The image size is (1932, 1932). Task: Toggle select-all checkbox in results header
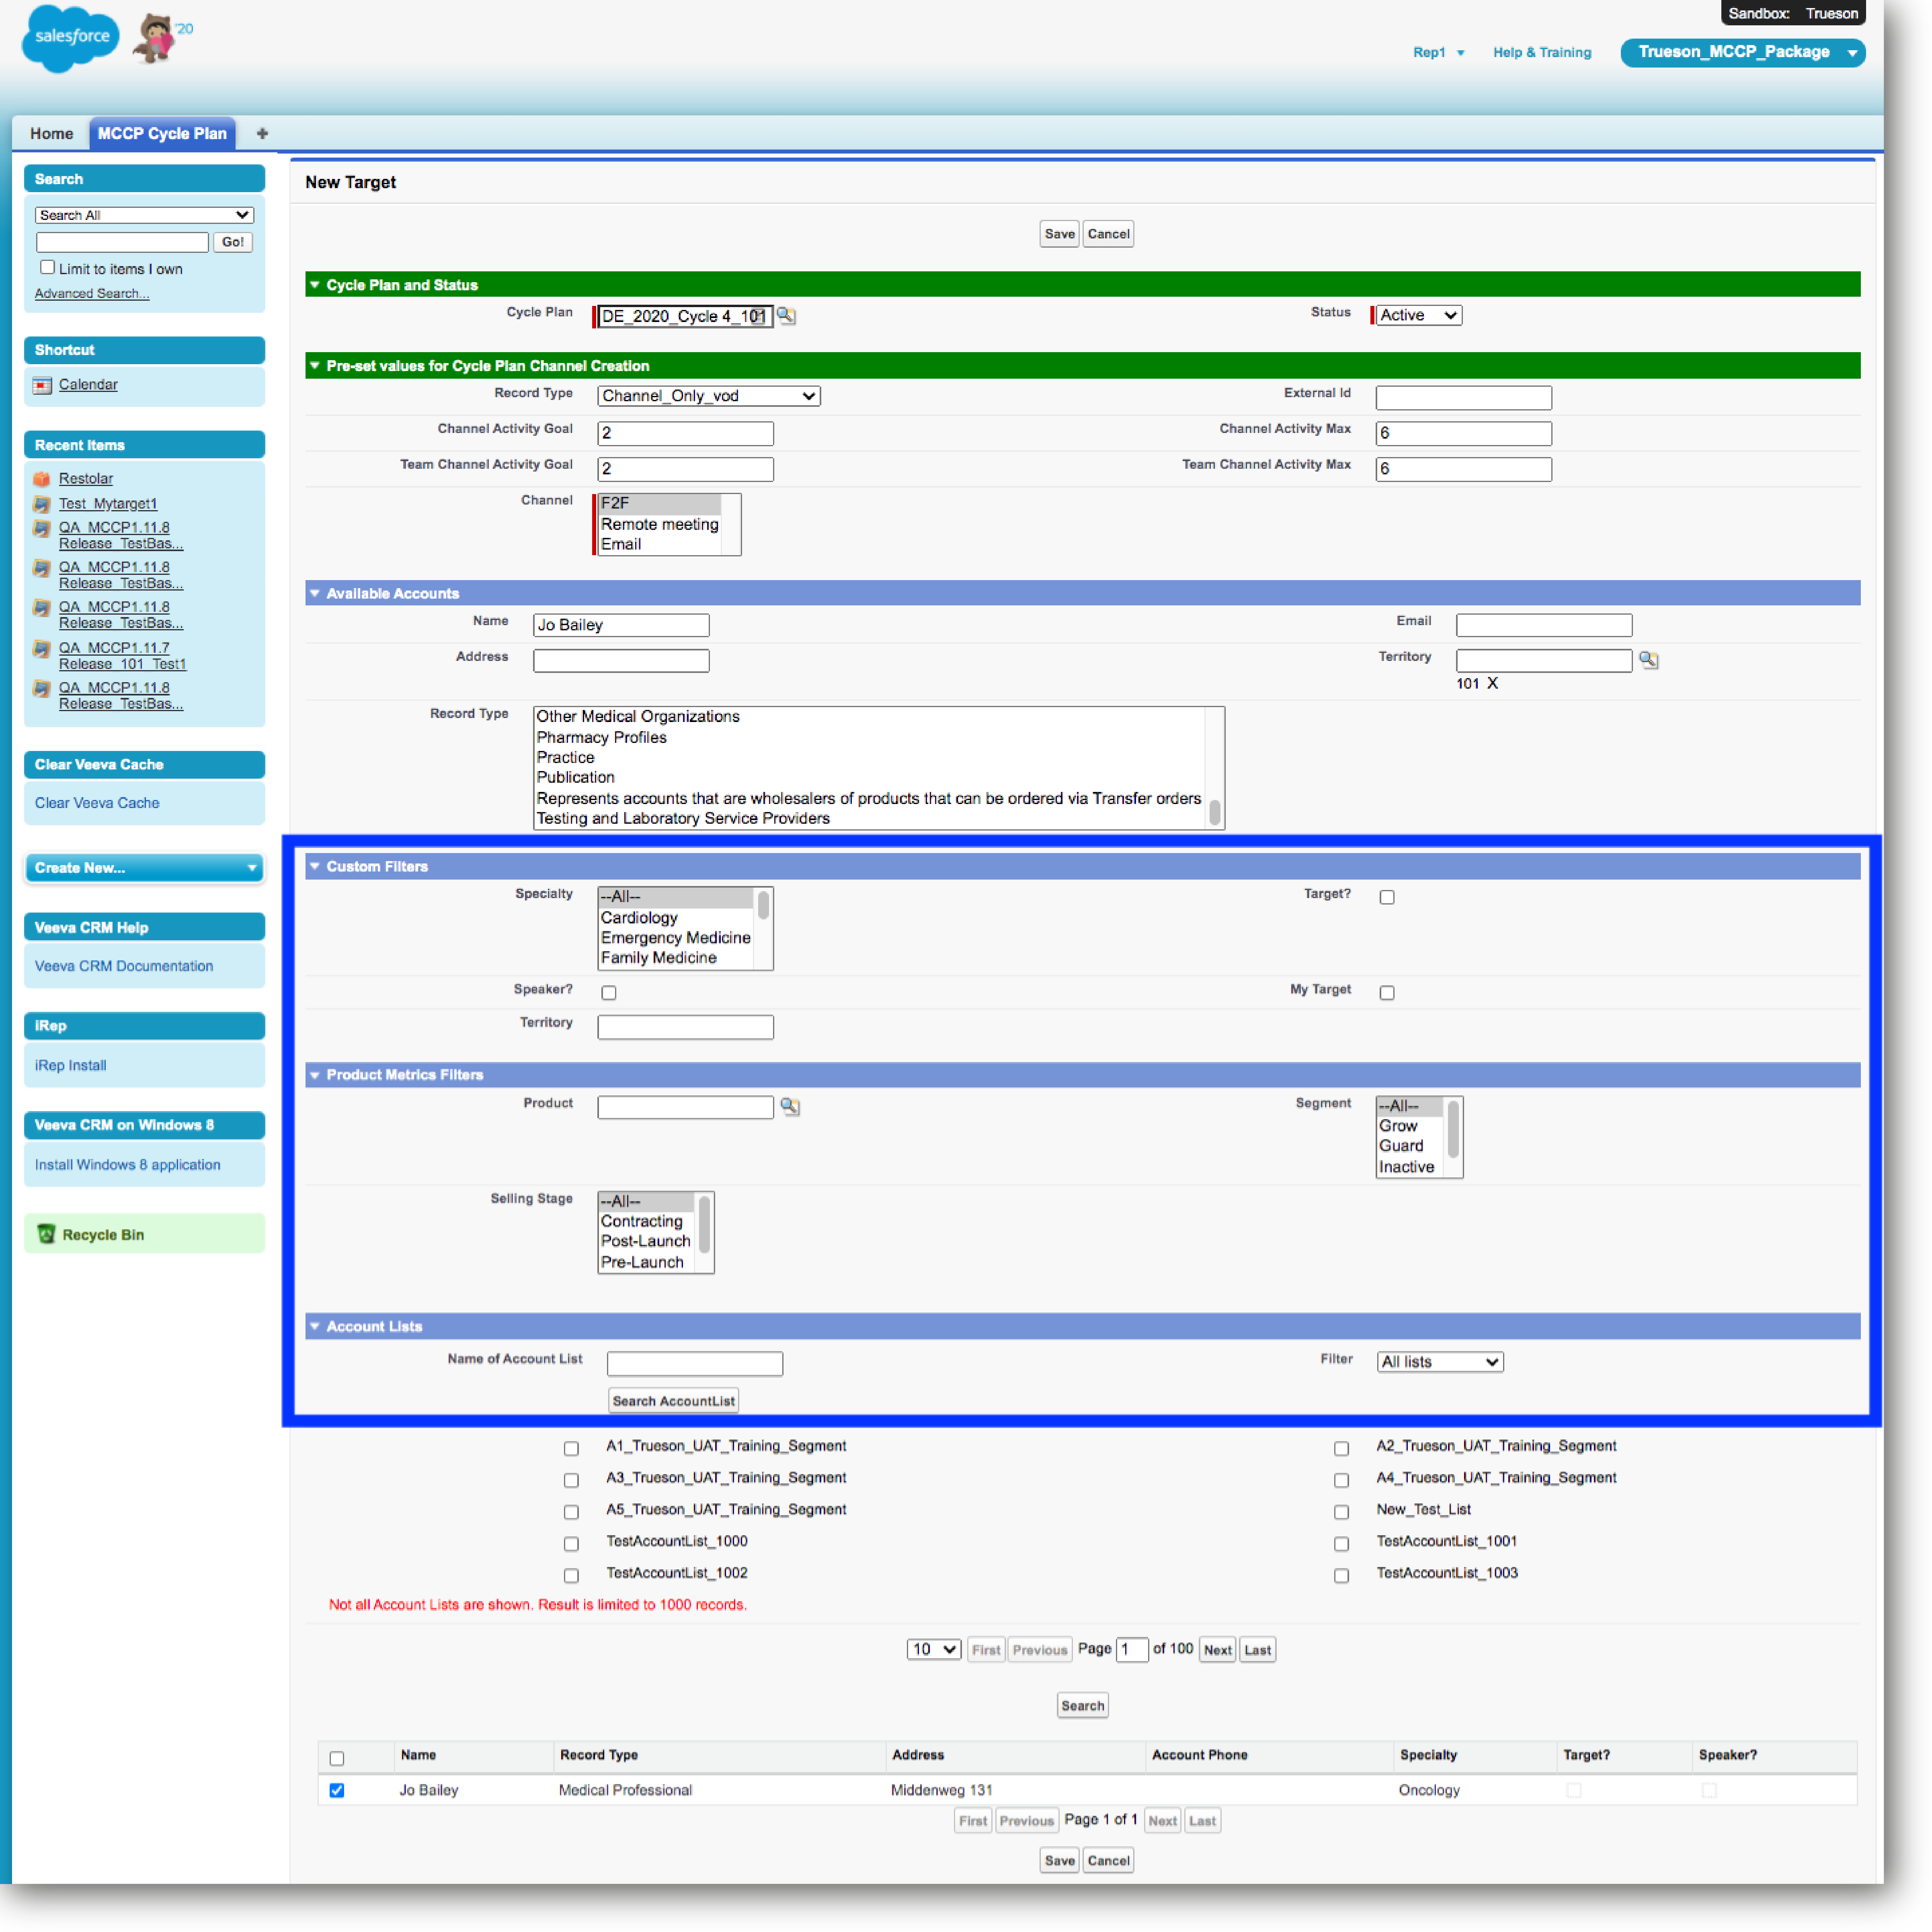coord(337,1758)
